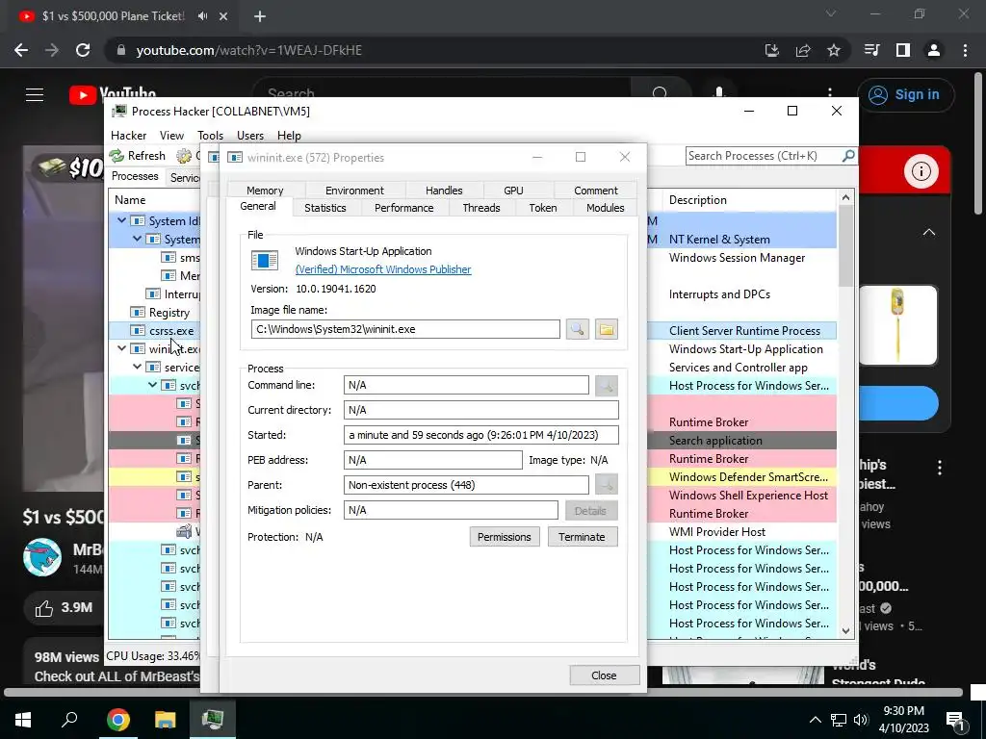Click the video info card icon
Image resolution: width=986 pixels, height=739 pixels.
(x=921, y=171)
